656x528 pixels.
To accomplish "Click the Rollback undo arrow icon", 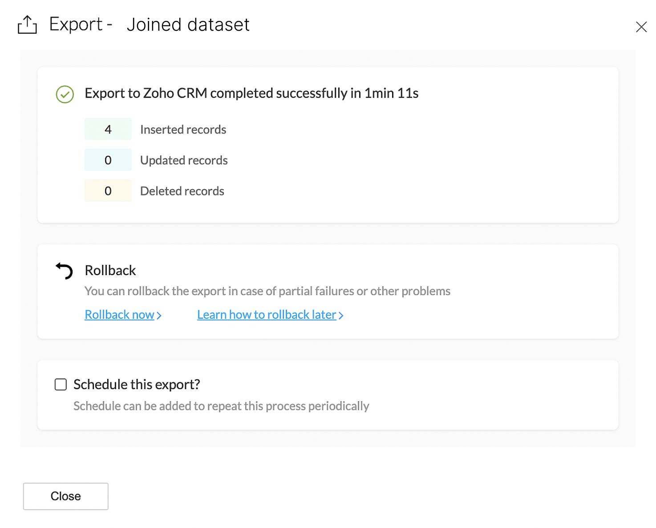I will [65, 271].
